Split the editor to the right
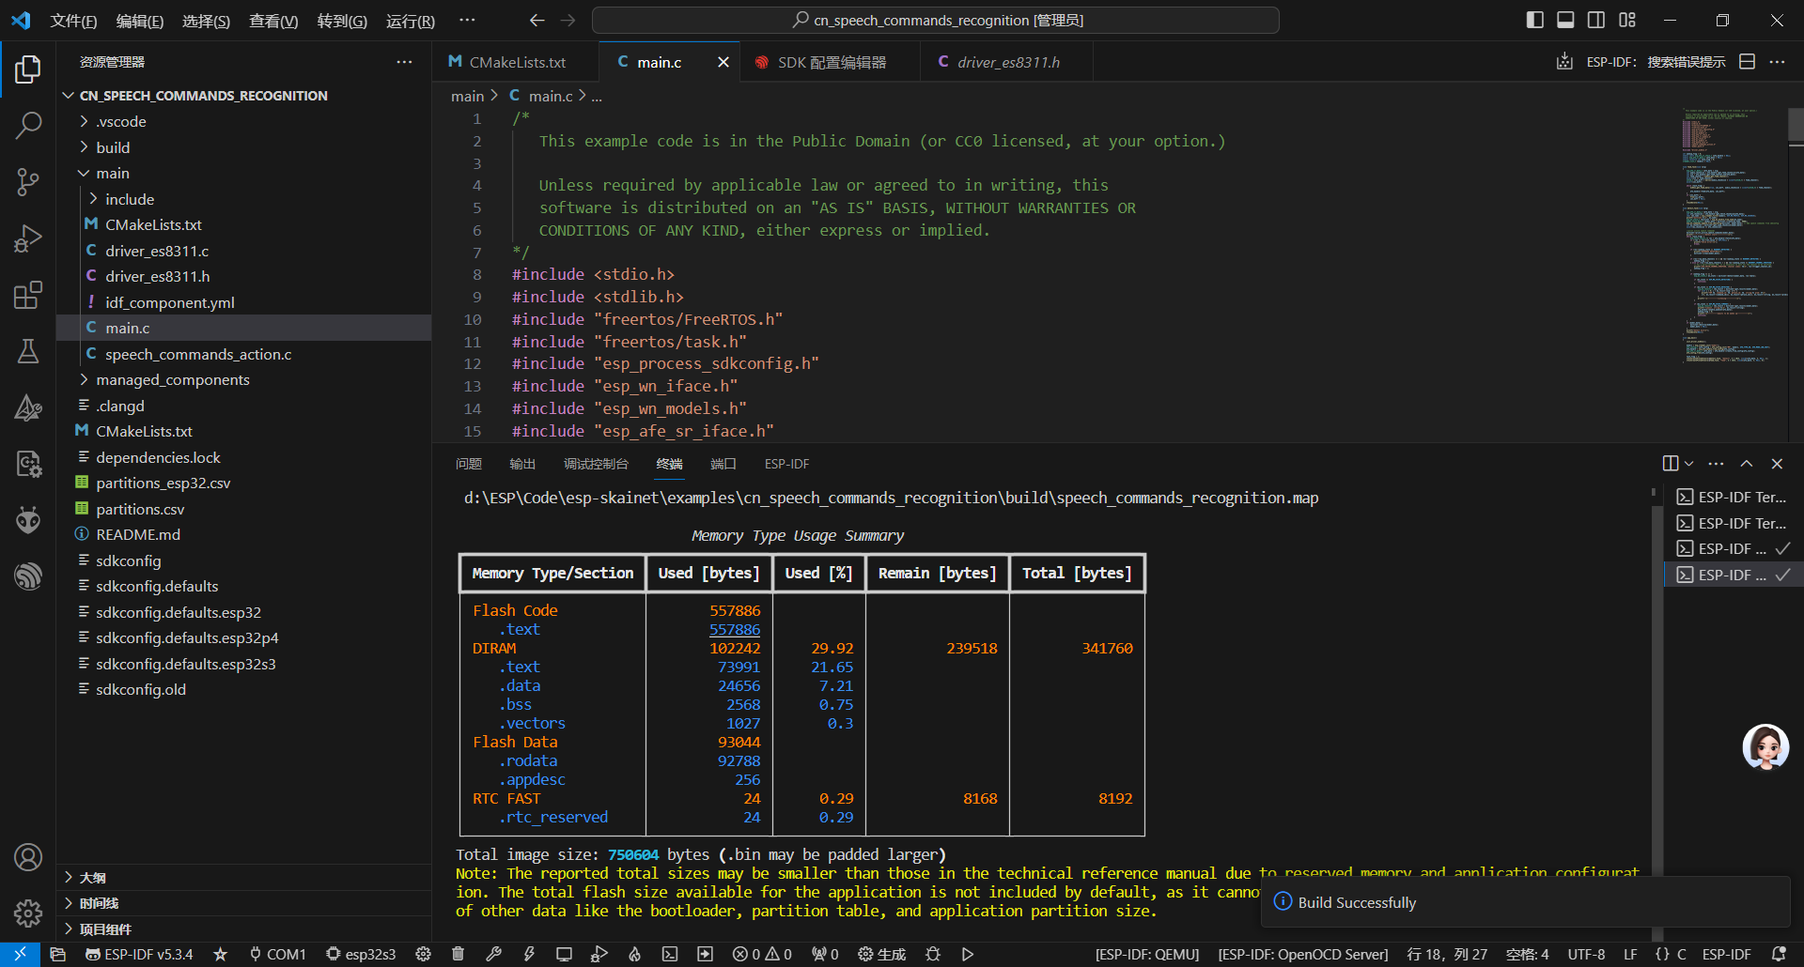The image size is (1804, 967). 1748,62
